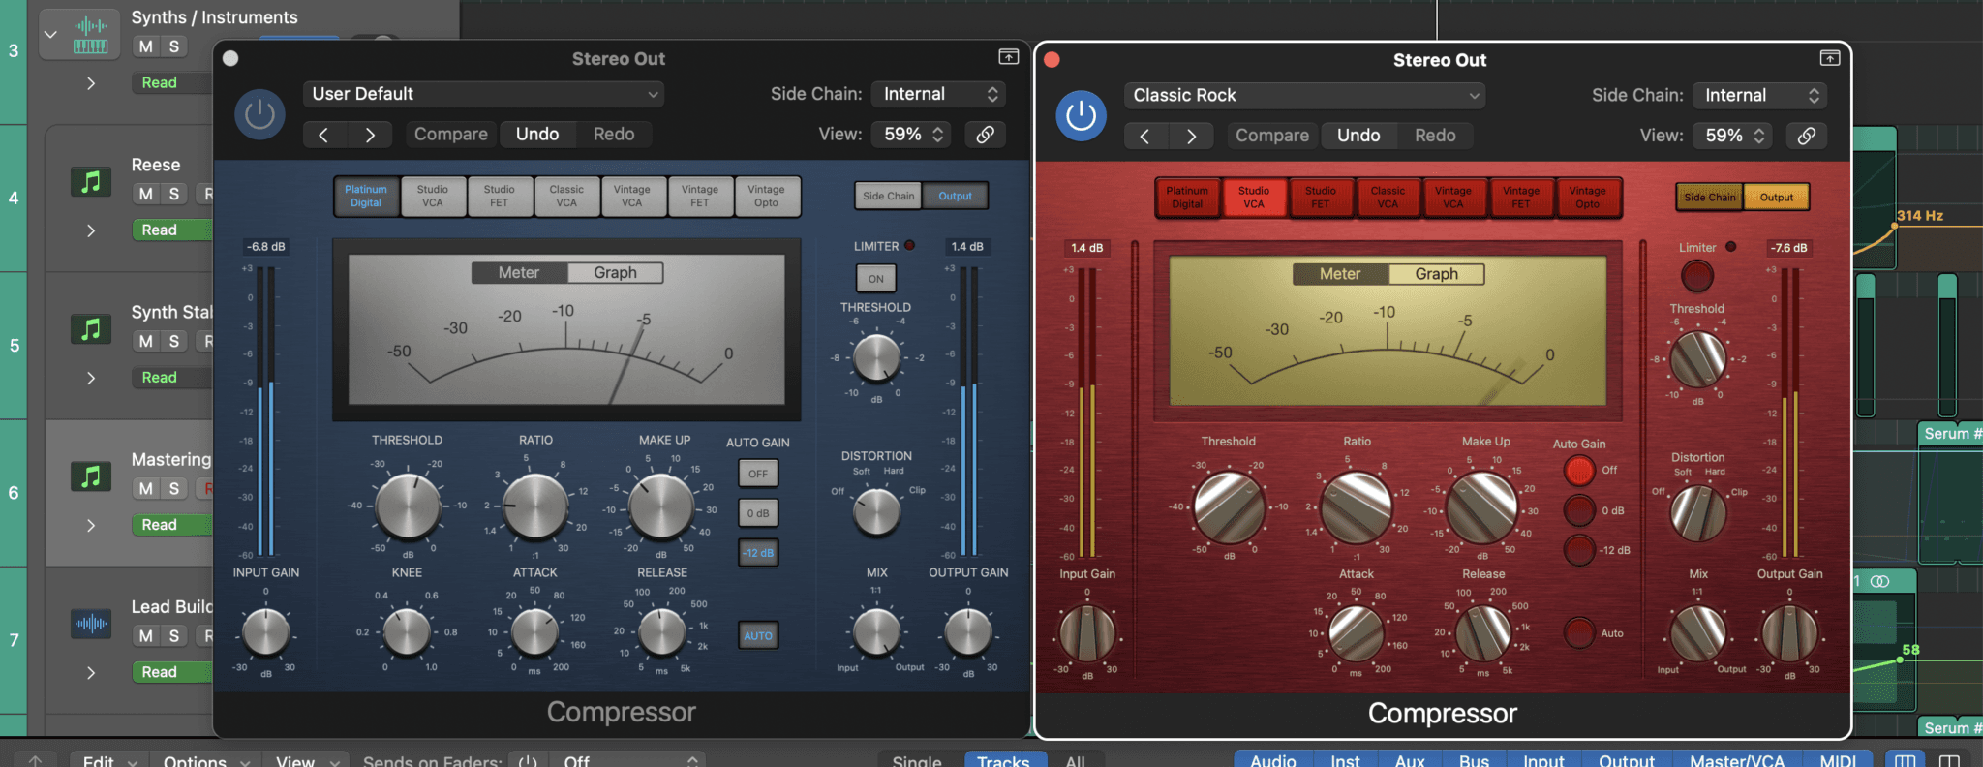The image size is (1983, 767).
Task: Click the link icon in left compressor
Action: point(985,135)
